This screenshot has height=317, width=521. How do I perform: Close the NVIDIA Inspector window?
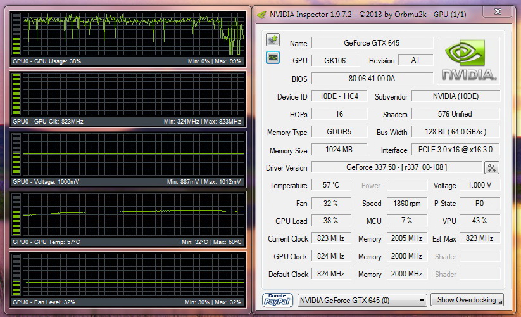[498, 11]
